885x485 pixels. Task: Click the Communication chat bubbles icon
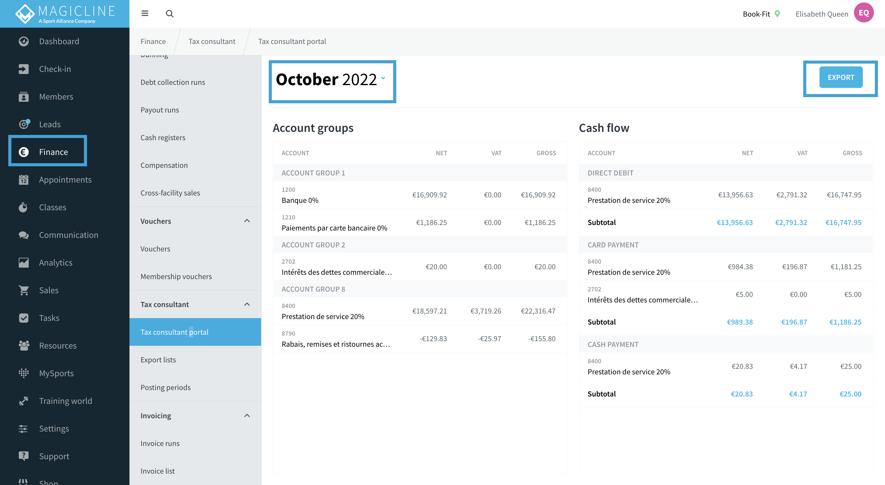(23, 235)
